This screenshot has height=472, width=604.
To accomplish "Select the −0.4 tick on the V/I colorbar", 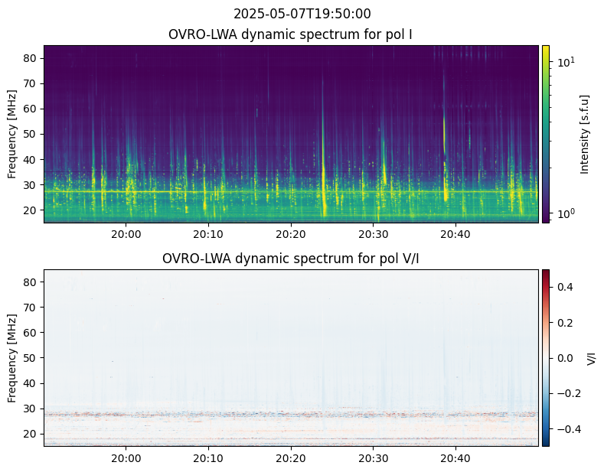I will [567, 428].
